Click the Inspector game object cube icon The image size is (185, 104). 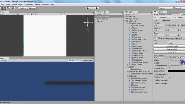(x=155, y=14)
